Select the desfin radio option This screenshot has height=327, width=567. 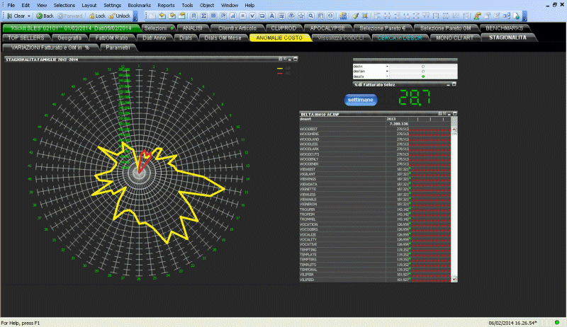point(423,67)
